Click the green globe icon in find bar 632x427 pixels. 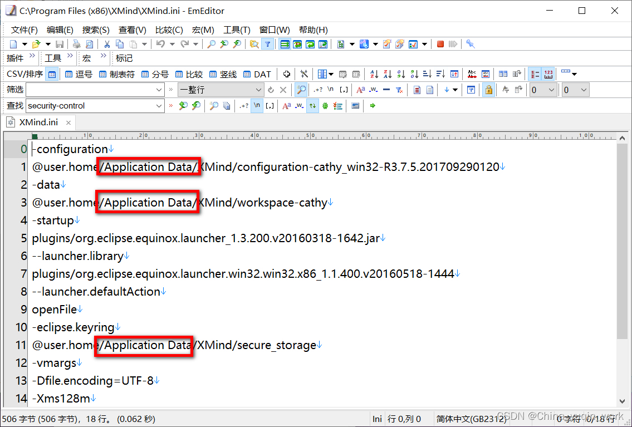[x=325, y=106]
